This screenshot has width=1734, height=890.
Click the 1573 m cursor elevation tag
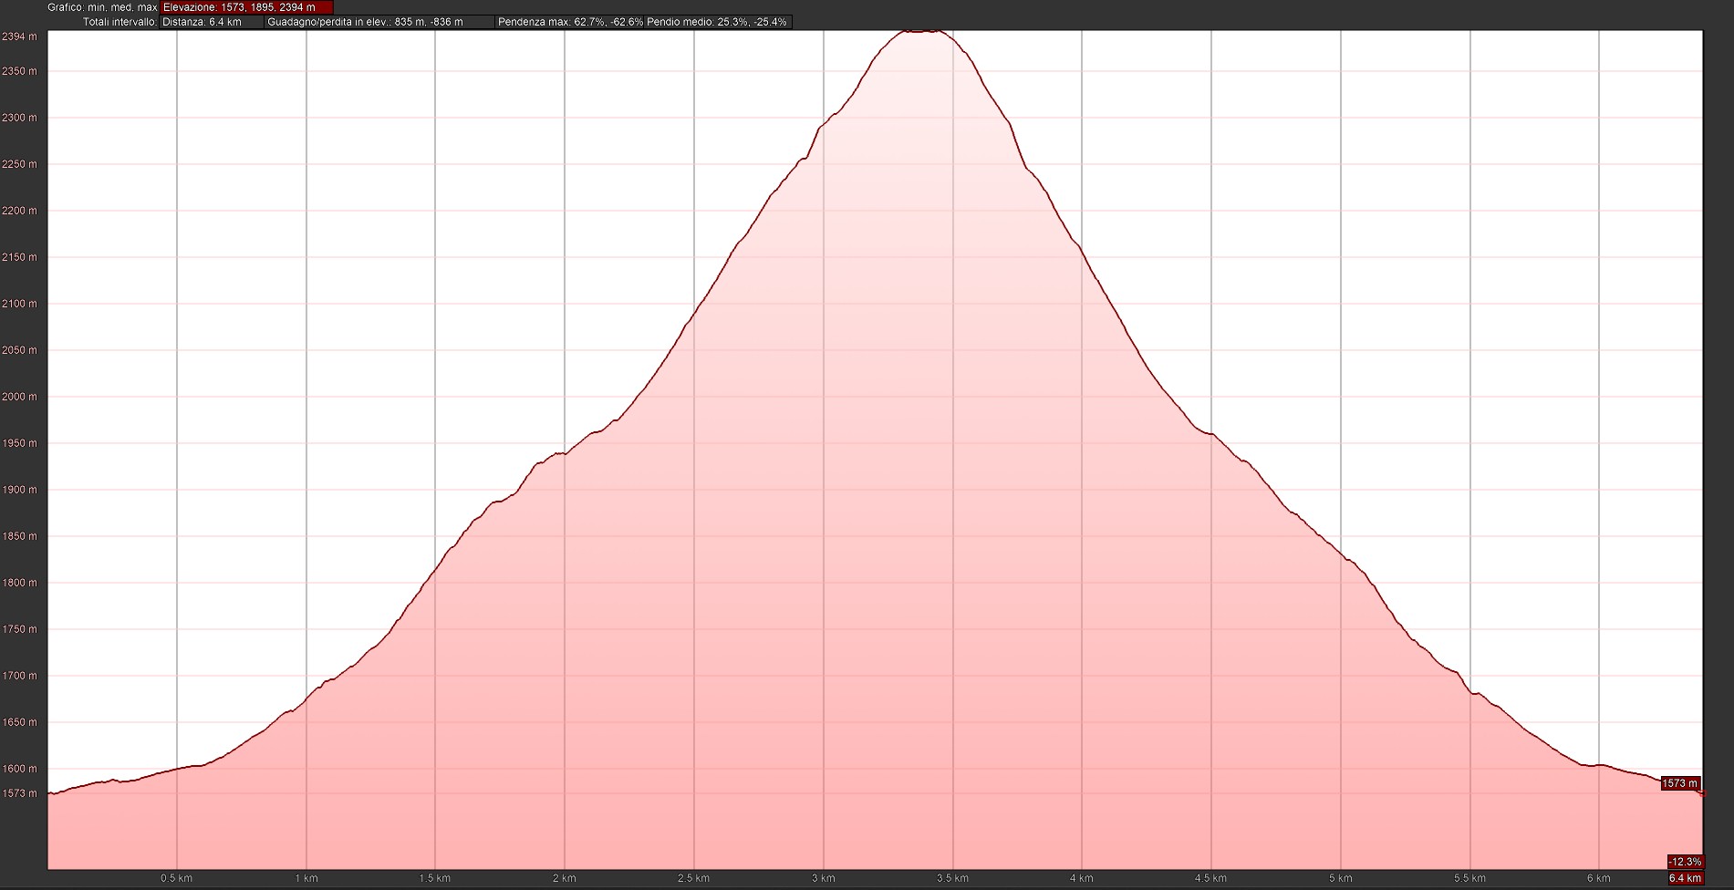[1679, 783]
